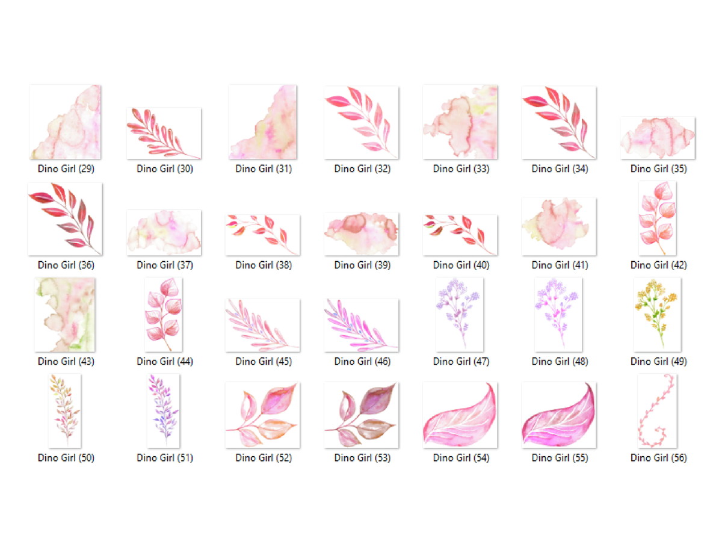Choose the Dino Girl (36) thumbnail
722x541 pixels.
[x=65, y=219]
